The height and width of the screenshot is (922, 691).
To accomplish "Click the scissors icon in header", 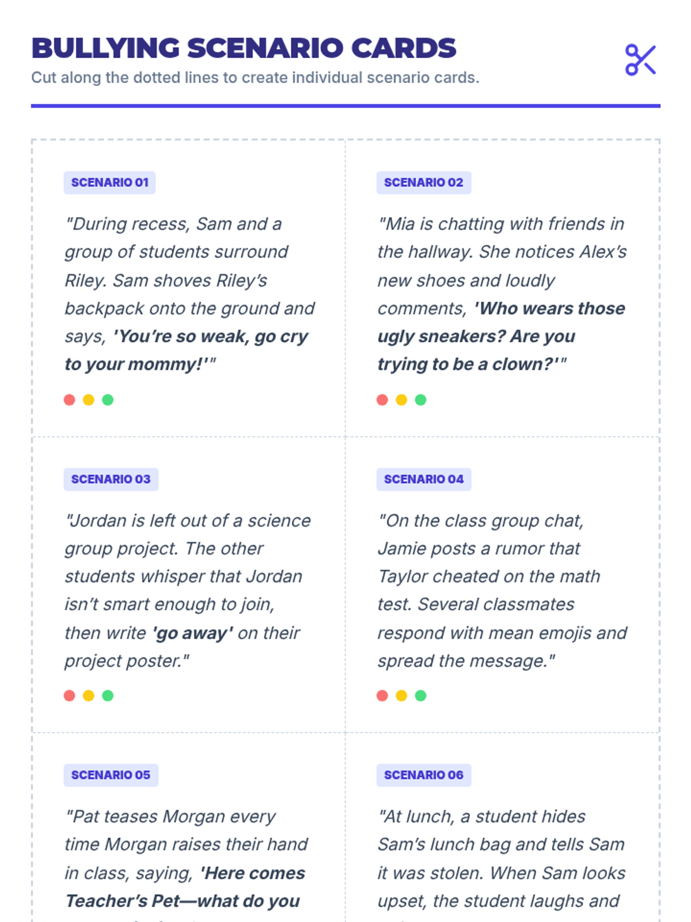I will click(x=641, y=60).
